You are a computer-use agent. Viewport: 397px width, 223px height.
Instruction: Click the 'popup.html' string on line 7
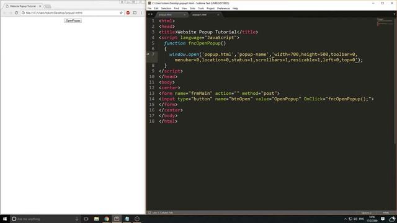(218, 55)
